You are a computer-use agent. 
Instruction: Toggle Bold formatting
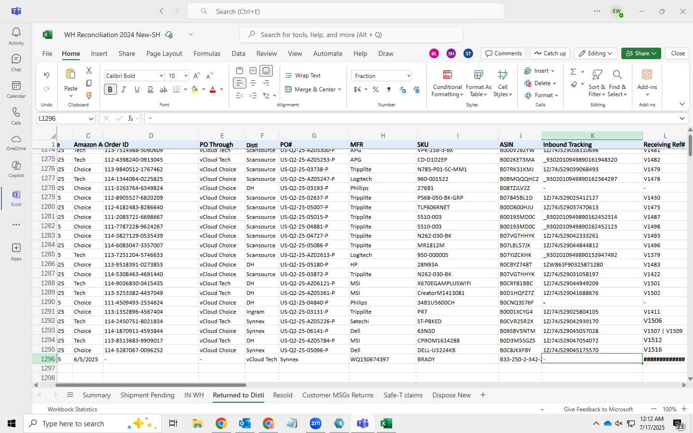(110, 89)
